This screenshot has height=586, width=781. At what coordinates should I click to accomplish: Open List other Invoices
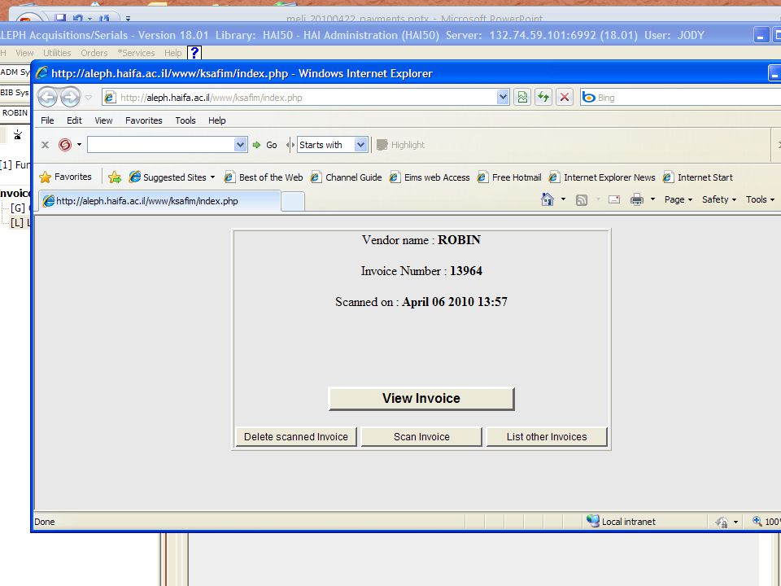click(x=547, y=437)
